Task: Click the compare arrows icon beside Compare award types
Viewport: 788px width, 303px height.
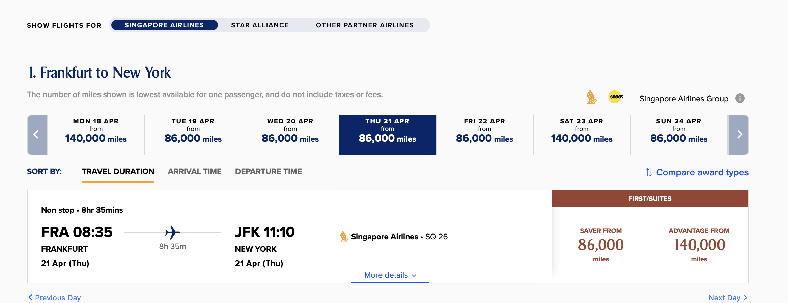Action: pos(649,172)
